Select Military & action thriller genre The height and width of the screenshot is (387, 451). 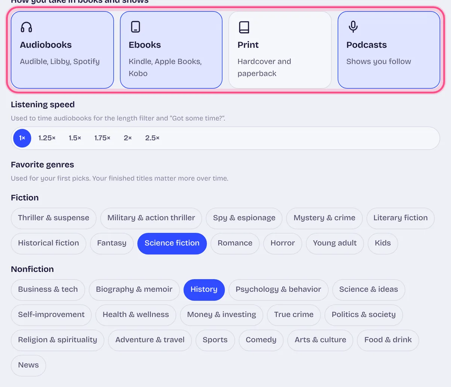151,218
